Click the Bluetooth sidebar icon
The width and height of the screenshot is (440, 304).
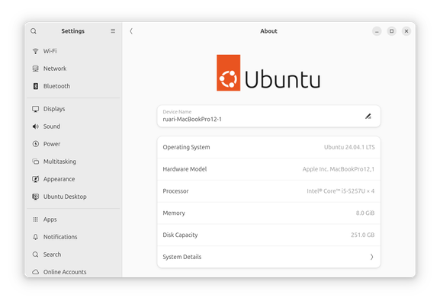click(36, 86)
